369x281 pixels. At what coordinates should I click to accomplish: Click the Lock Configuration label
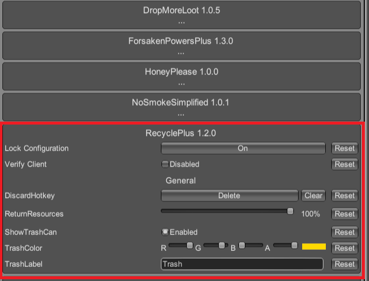coord(37,148)
